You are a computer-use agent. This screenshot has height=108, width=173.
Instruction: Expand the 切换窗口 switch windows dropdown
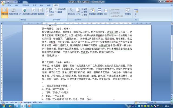tap(128, 13)
